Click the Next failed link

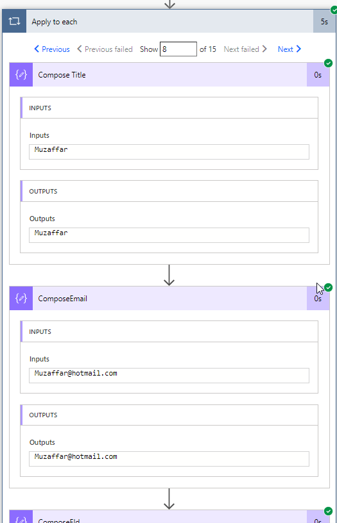coord(245,49)
